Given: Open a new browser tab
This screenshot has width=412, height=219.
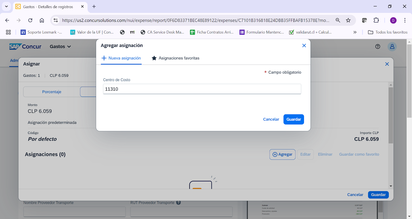Looking at the screenshot, I should pyautogui.click(x=94, y=6).
